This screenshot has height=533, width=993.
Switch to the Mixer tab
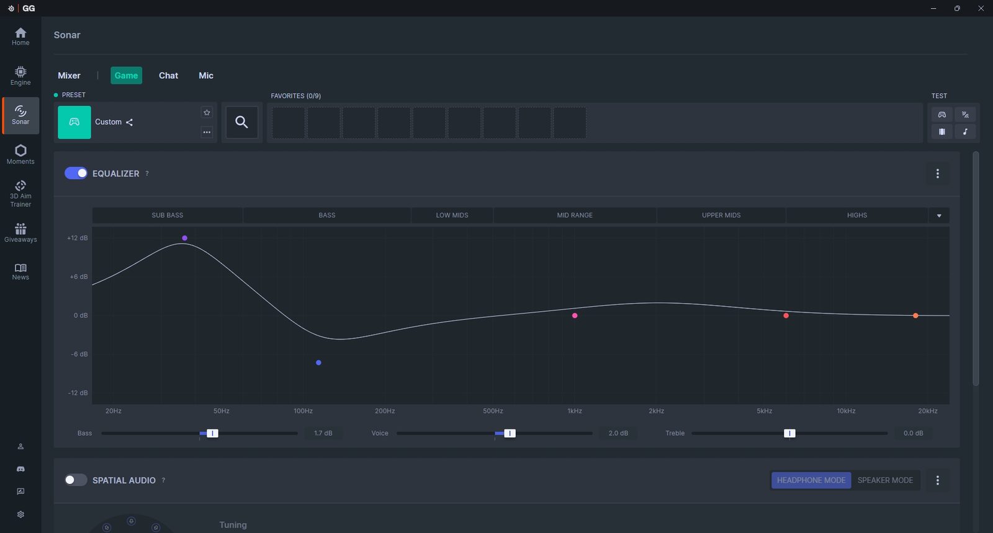point(69,76)
